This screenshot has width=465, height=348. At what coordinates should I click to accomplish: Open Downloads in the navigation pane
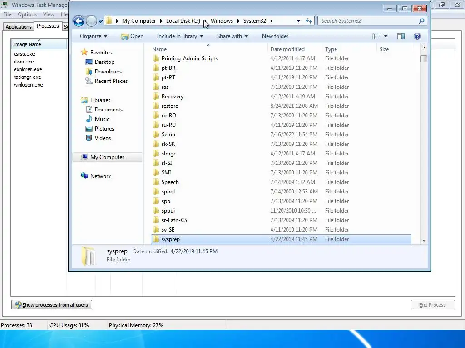coord(108,71)
